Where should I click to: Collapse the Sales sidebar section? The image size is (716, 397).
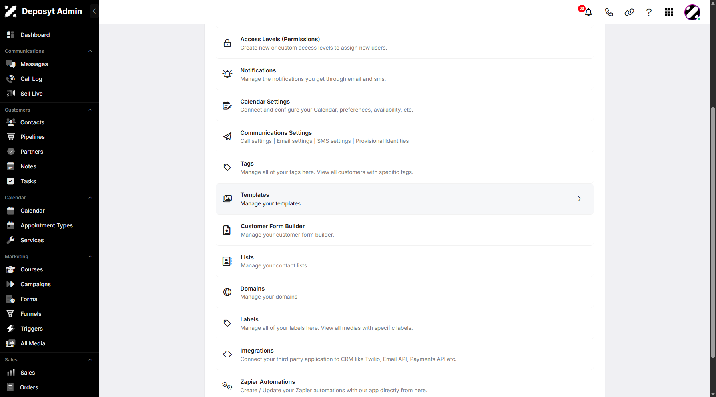[90, 360]
